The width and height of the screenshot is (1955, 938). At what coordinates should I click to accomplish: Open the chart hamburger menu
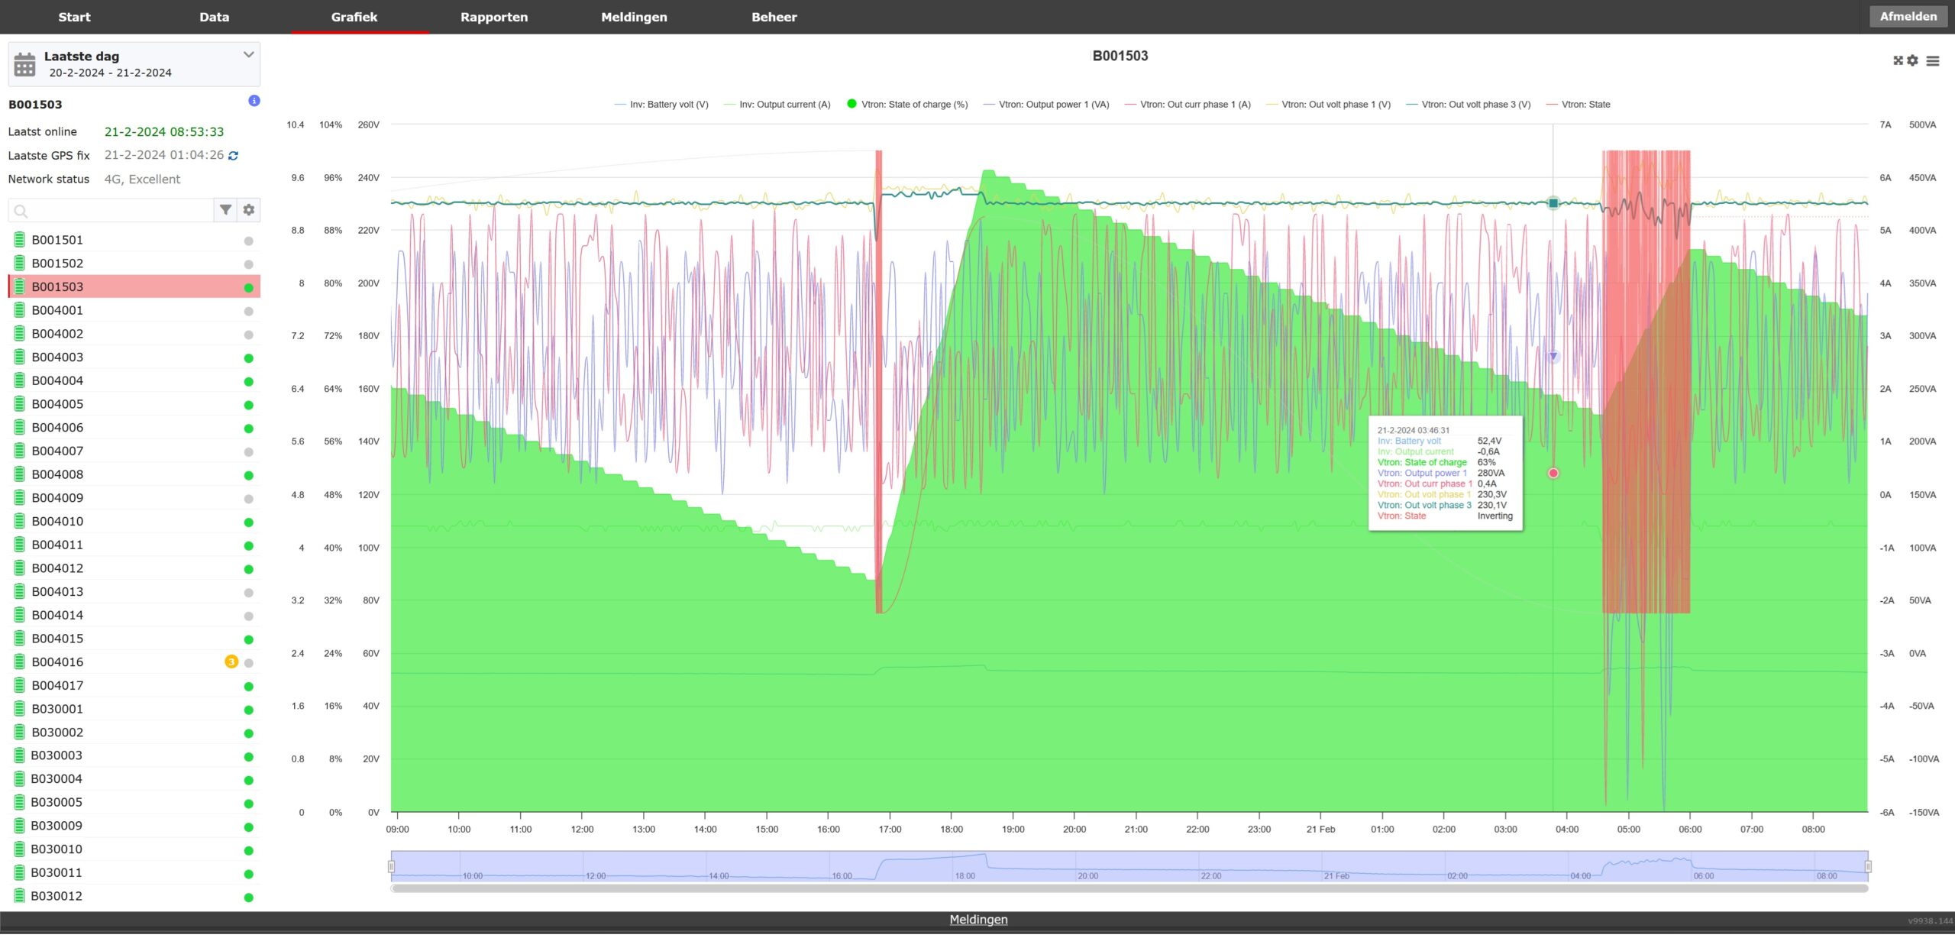(x=1933, y=61)
